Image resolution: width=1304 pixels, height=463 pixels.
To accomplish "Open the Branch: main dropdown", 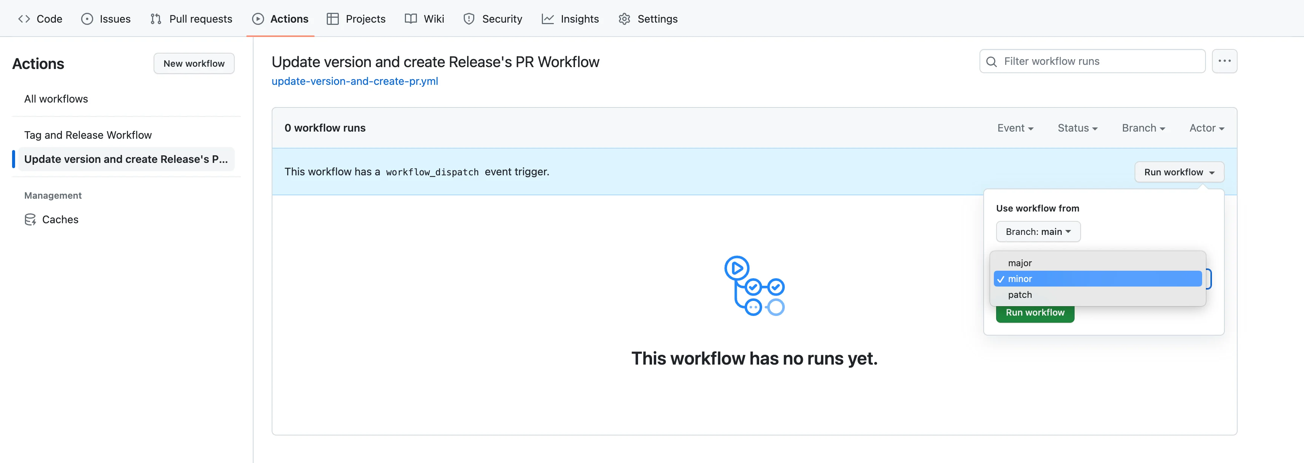I will [1038, 232].
